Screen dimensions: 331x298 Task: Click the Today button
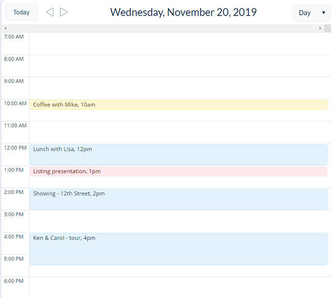[x=21, y=12]
